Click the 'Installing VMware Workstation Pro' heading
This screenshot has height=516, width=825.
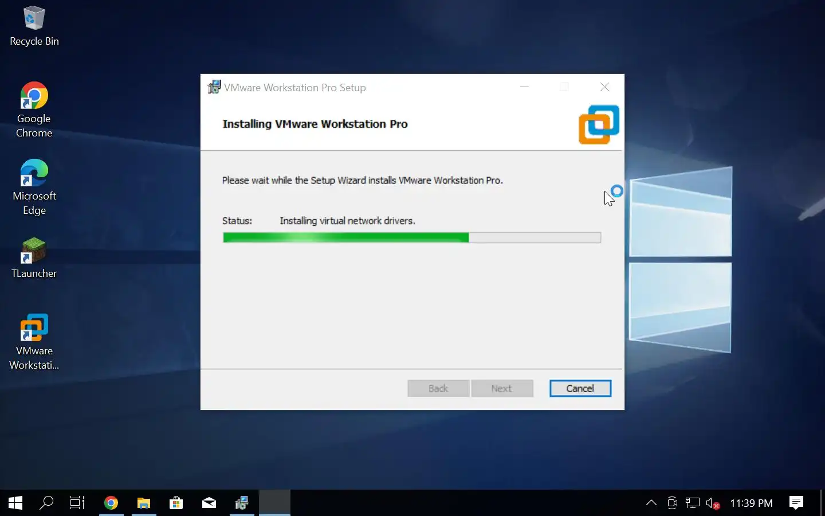coord(315,124)
